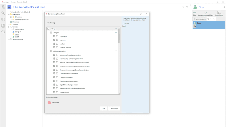Click the refresh icon in vault header

pos(183,7)
